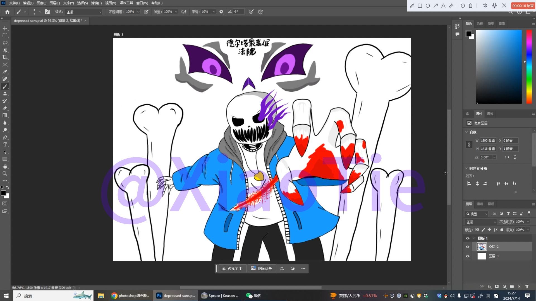This screenshot has height=301, width=536.
Task: Select the Move tool
Action: [5, 28]
